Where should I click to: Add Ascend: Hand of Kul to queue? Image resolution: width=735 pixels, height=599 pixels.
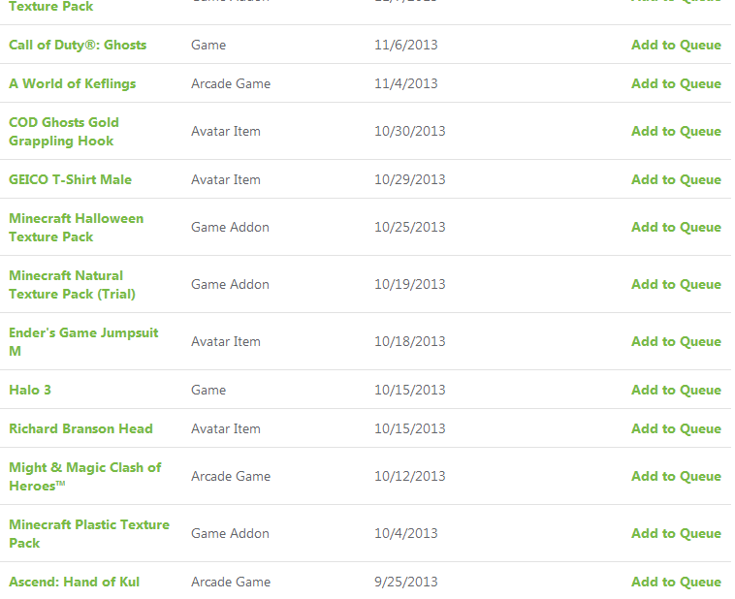[x=676, y=582]
